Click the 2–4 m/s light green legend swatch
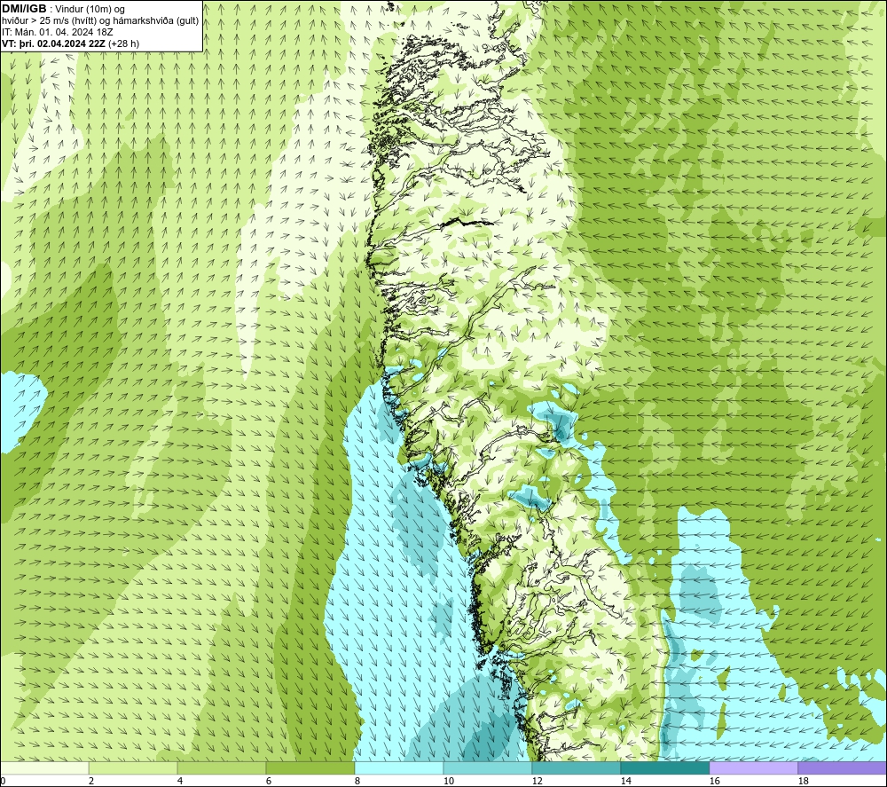This screenshot has width=887, height=787. 133,768
